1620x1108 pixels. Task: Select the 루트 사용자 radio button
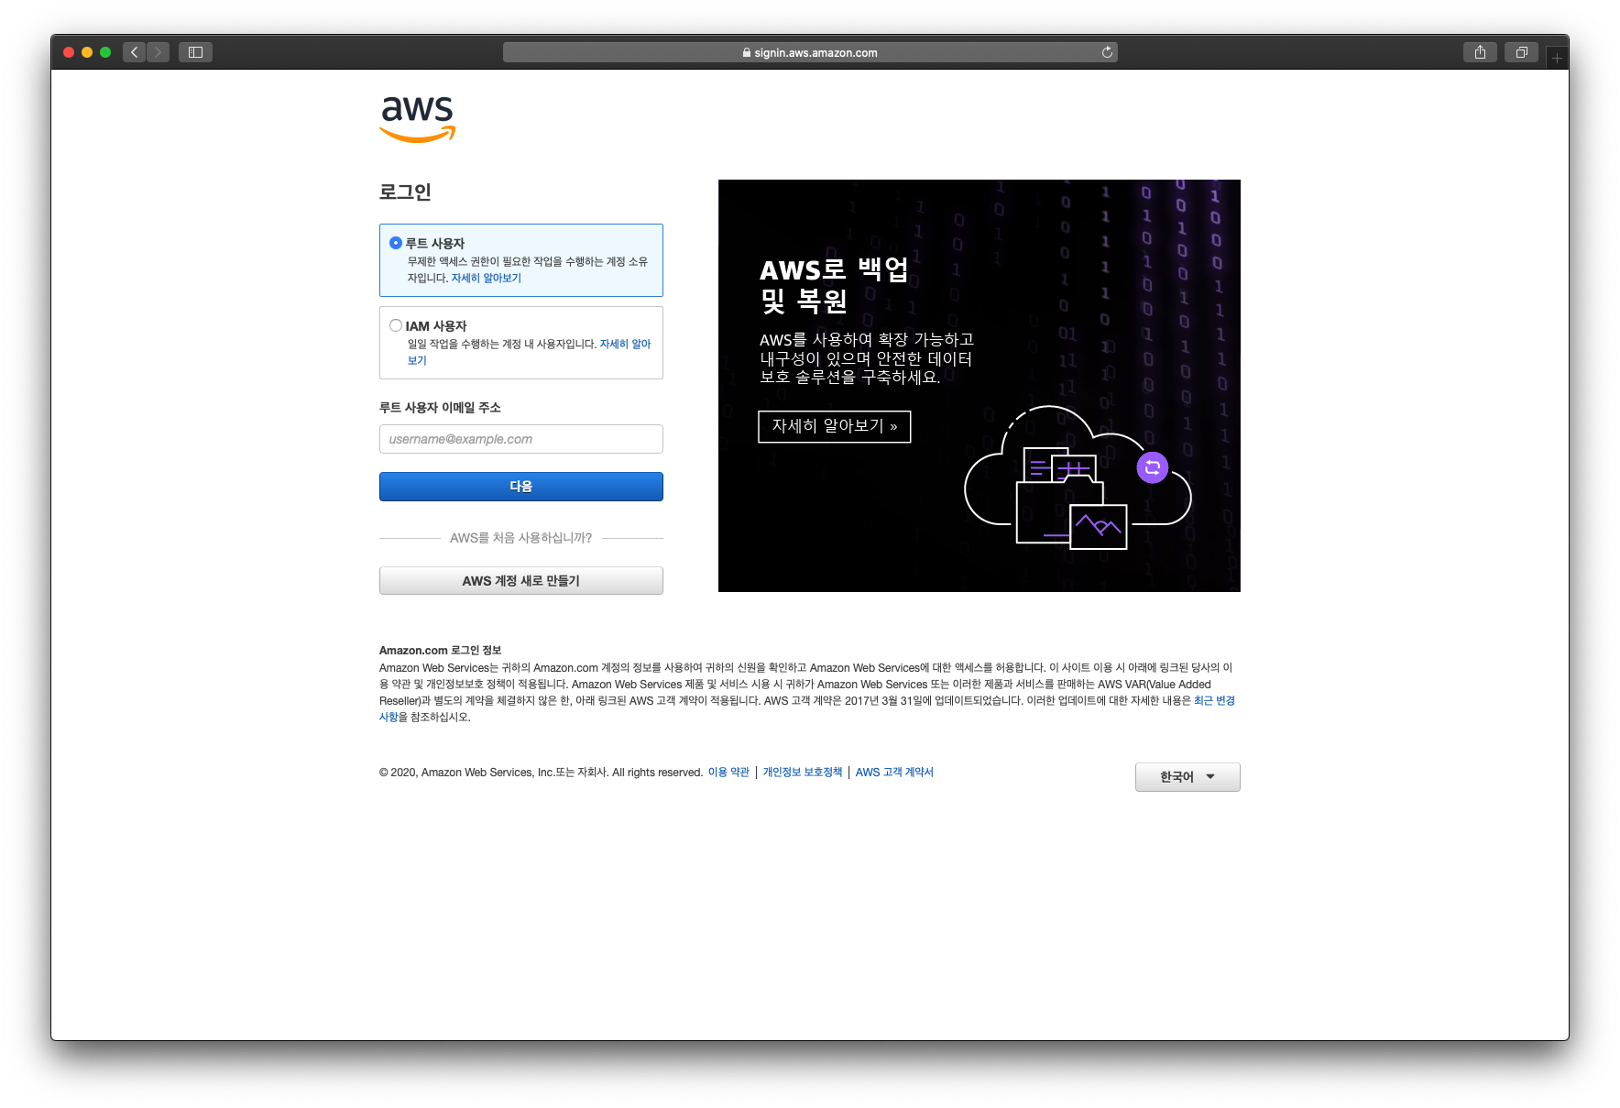click(x=396, y=243)
